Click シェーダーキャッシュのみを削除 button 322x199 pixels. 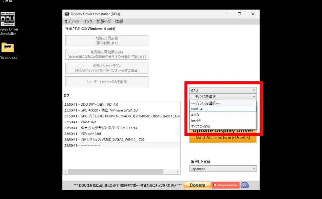pyautogui.click(x=107, y=82)
